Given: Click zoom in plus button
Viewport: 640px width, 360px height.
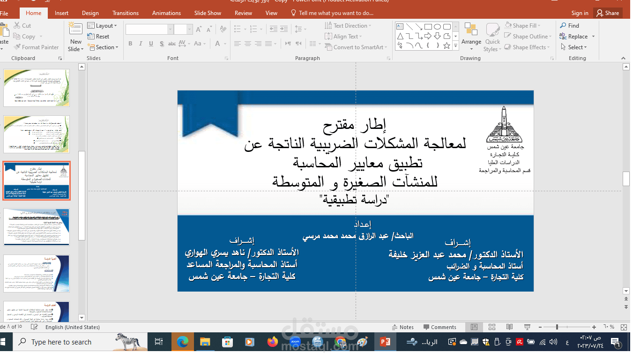Looking at the screenshot, I should click(x=594, y=327).
